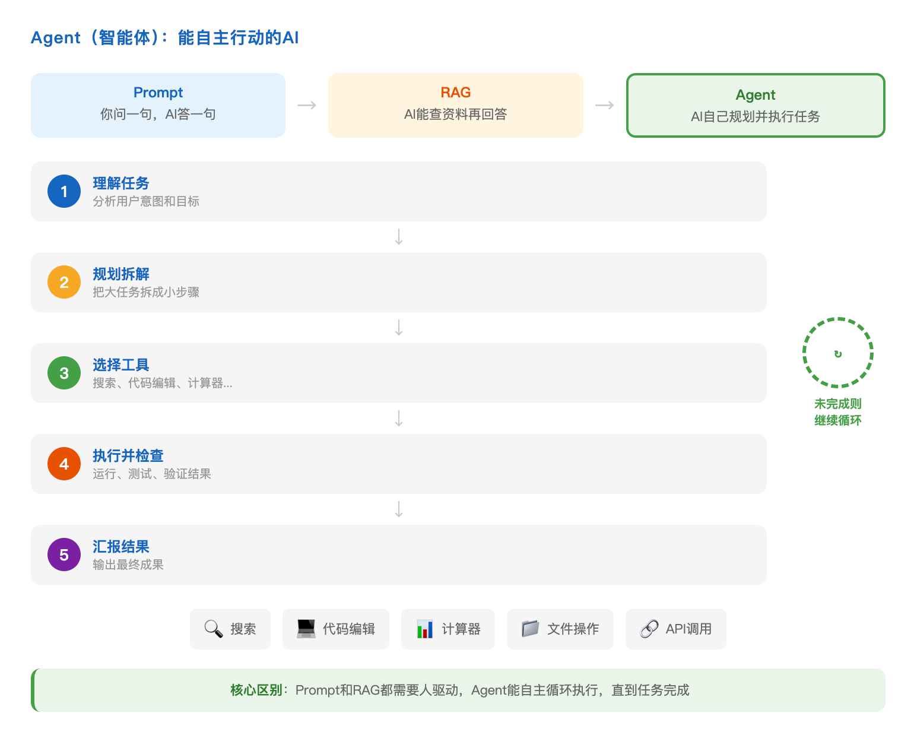Click the description 运行、测试、验证结果

point(152,474)
